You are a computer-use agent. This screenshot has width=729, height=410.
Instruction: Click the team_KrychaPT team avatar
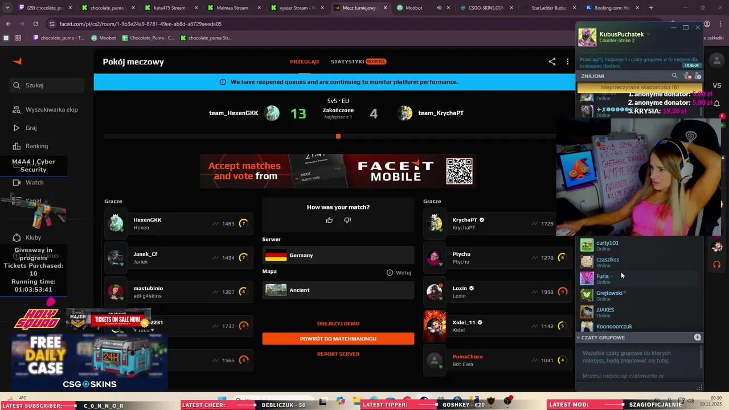(405, 113)
